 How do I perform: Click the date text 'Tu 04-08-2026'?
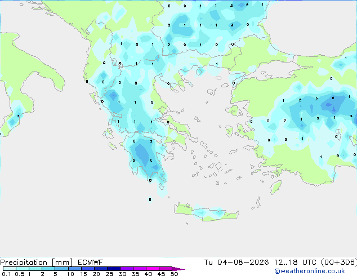coord(236,262)
